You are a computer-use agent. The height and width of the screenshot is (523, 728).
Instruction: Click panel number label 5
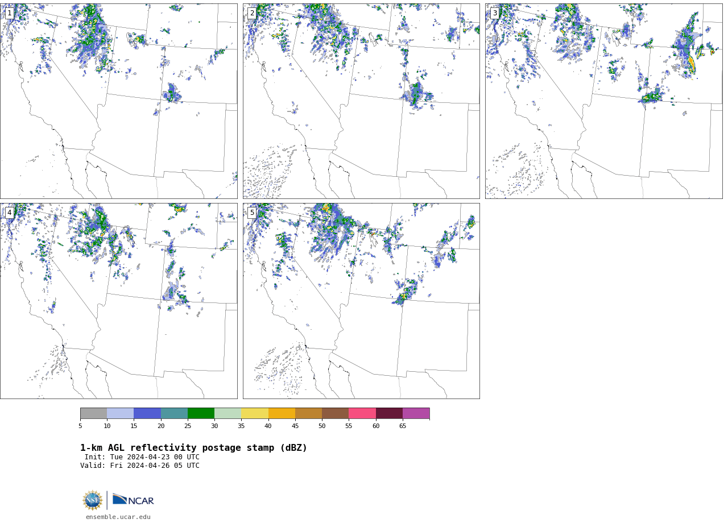252,213
